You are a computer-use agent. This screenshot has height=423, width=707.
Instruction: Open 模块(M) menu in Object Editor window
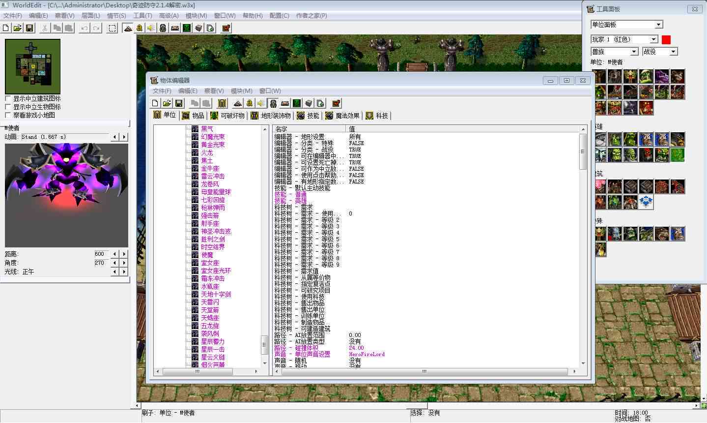pyautogui.click(x=242, y=91)
